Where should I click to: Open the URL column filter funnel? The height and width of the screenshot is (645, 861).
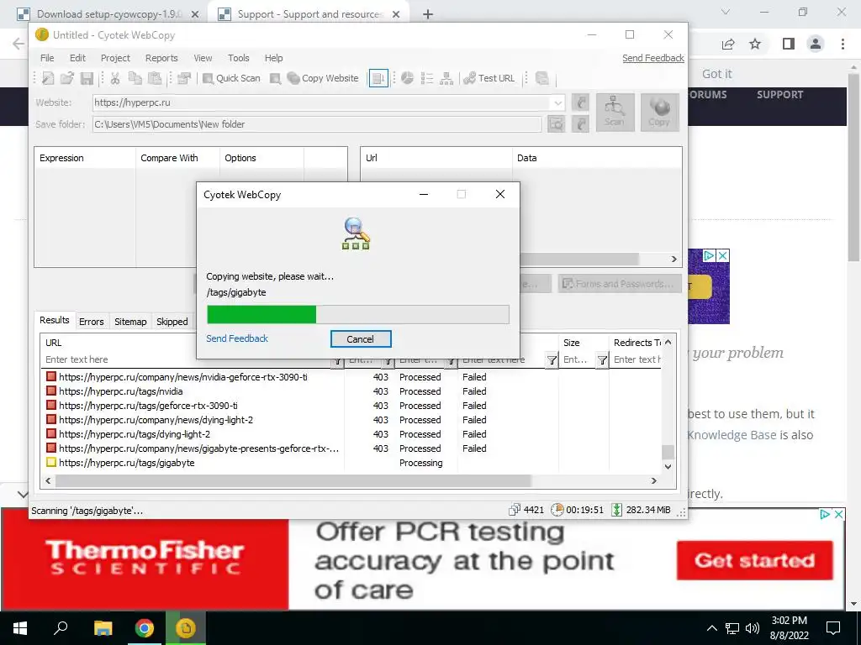pos(338,360)
